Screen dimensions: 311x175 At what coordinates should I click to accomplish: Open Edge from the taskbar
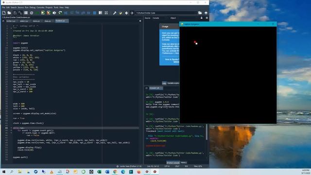(123, 172)
